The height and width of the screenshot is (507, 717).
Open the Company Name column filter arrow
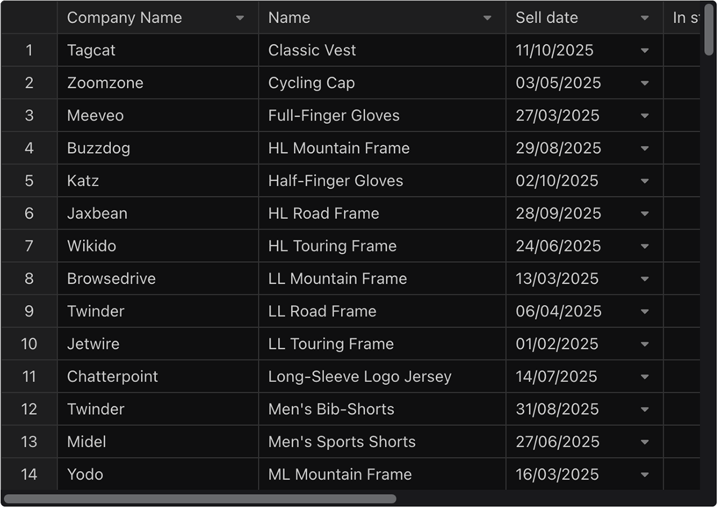pos(240,18)
